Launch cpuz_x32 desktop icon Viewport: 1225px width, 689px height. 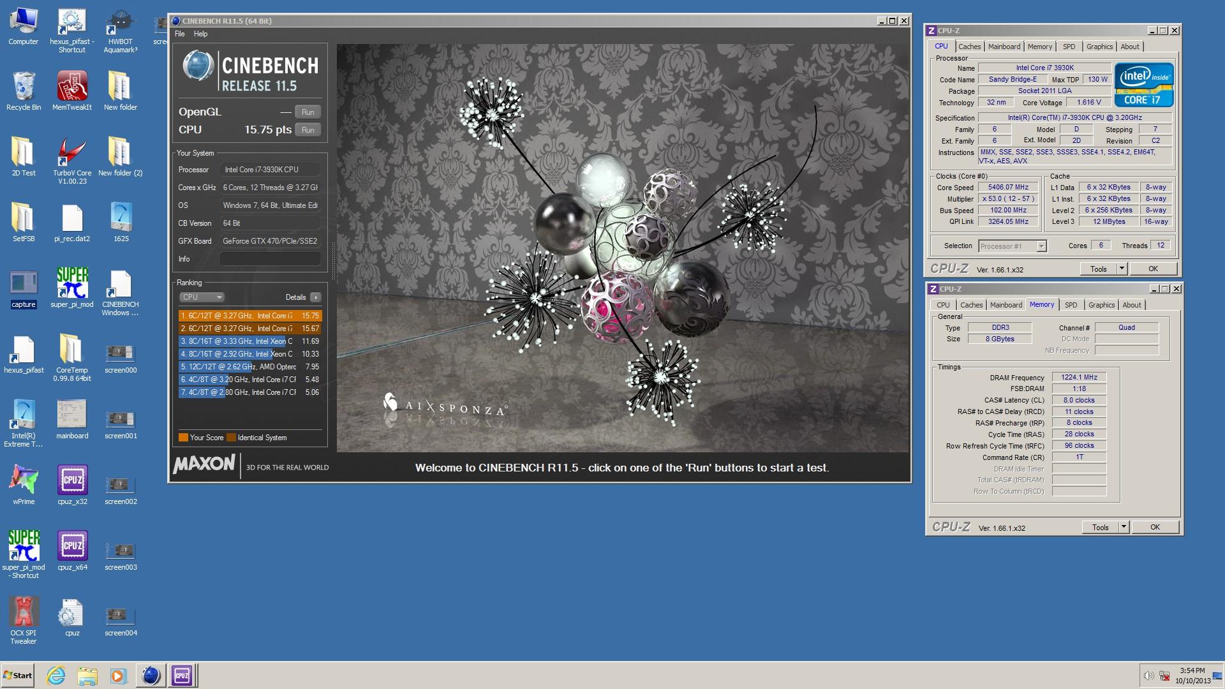(x=72, y=485)
